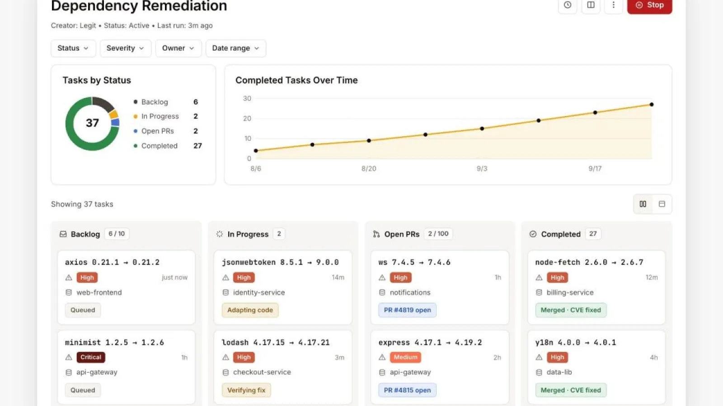The width and height of the screenshot is (723, 406).
Task: Click warning icon on axios card
Action: 69,277
